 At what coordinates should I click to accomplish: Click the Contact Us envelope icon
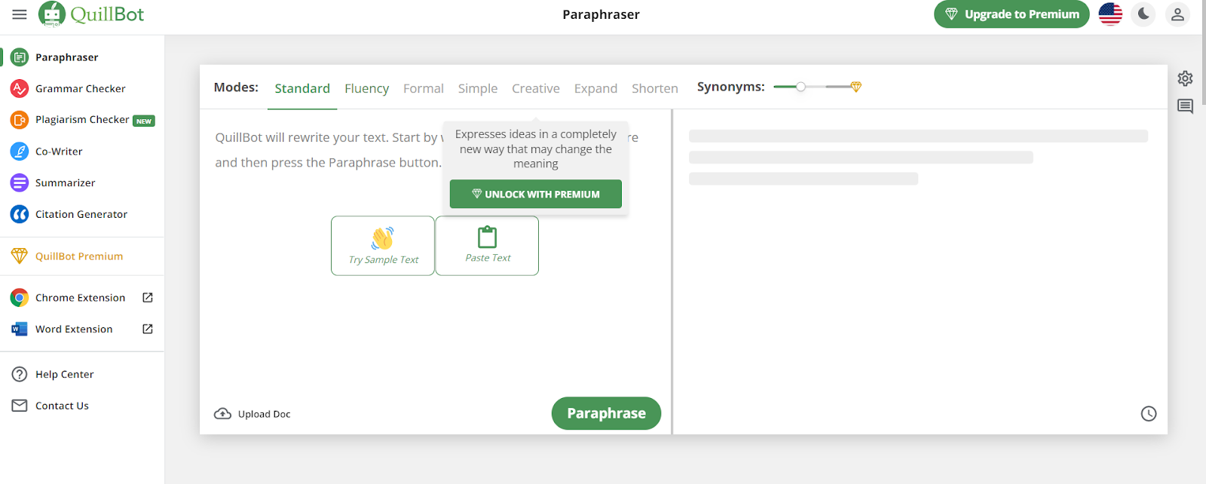click(20, 406)
